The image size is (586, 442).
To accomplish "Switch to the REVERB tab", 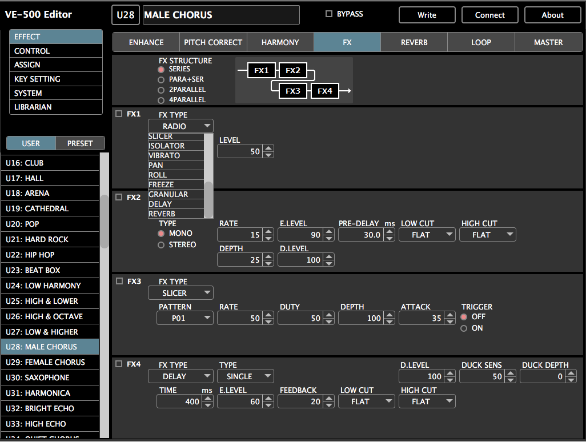I will pyautogui.click(x=414, y=42).
